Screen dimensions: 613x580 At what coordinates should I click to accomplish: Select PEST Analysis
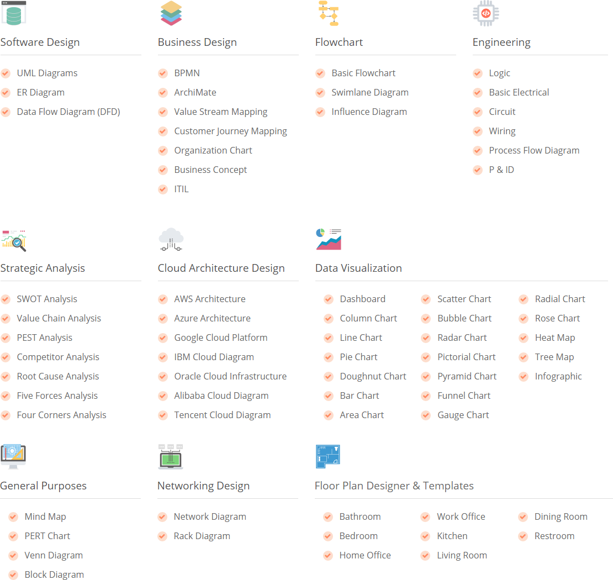pyautogui.click(x=45, y=338)
